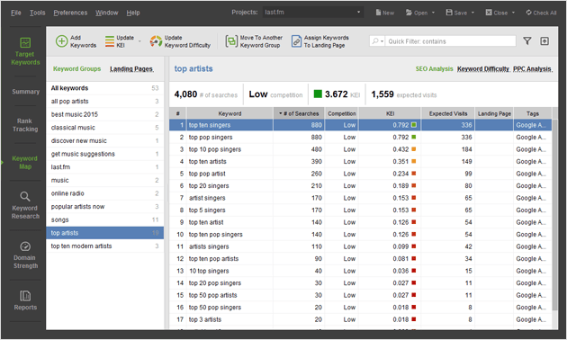Click the funnel filter icon
This screenshot has width=567, height=340.
[x=527, y=41]
